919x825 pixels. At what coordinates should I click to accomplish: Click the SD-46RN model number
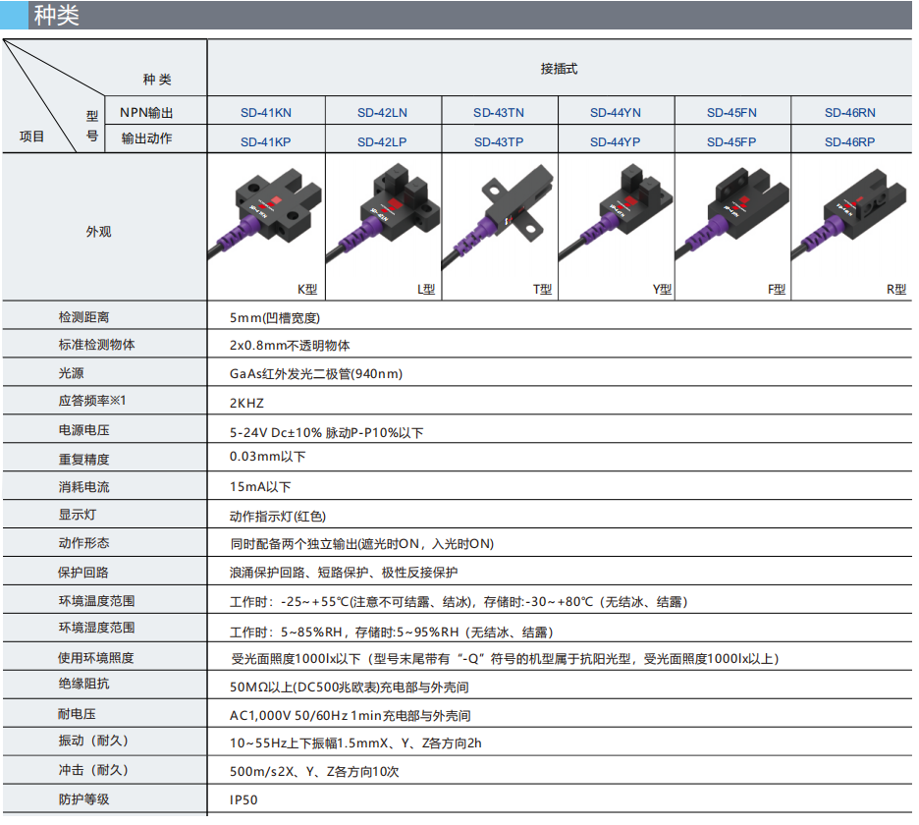[x=849, y=113]
